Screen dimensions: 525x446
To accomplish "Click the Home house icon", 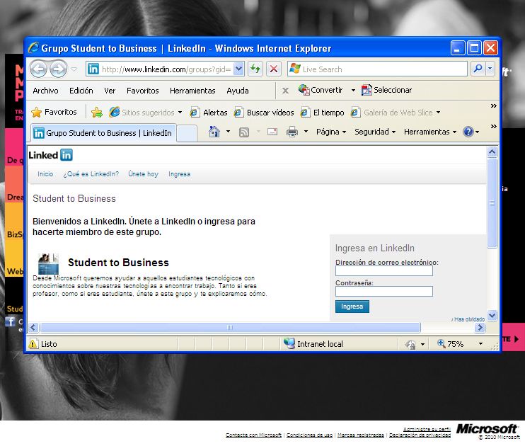I will [x=214, y=132].
